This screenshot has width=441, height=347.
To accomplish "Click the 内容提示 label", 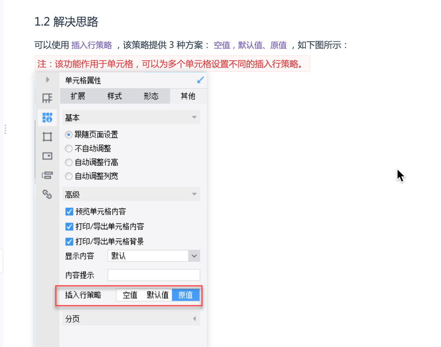I will click(79, 276).
